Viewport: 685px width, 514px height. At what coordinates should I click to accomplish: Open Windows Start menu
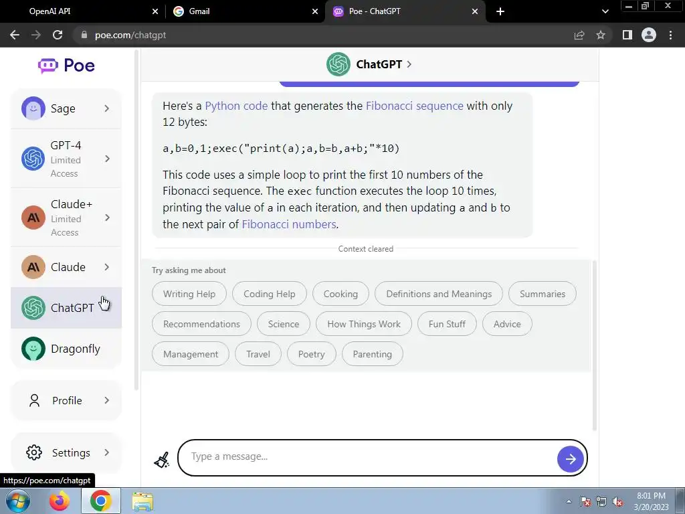point(17,501)
